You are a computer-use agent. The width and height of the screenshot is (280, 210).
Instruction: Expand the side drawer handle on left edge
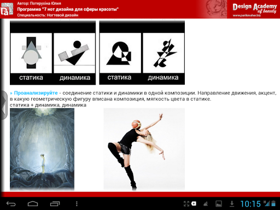click(4, 105)
